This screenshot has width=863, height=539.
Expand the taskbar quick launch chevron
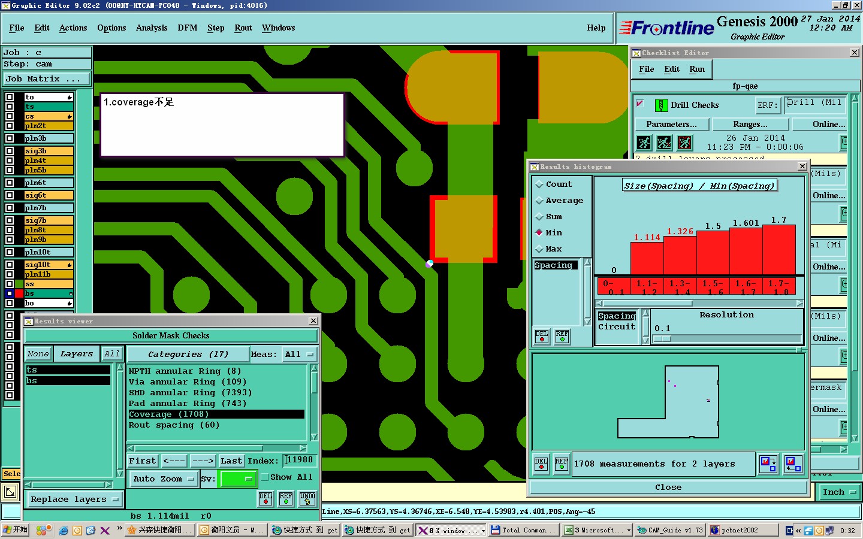pyautogui.click(x=120, y=528)
